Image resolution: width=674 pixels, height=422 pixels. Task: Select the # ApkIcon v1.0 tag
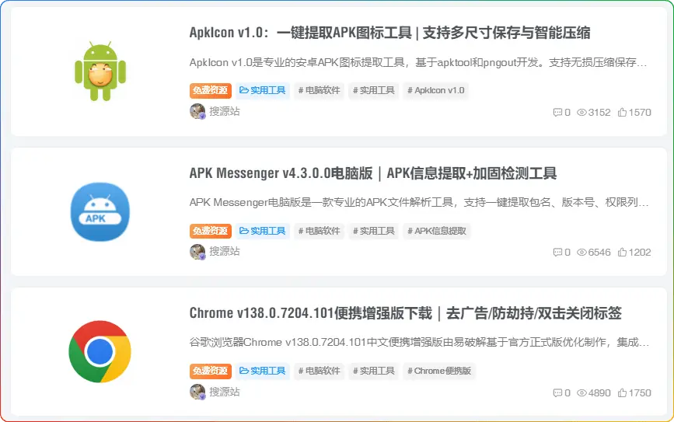tap(436, 91)
